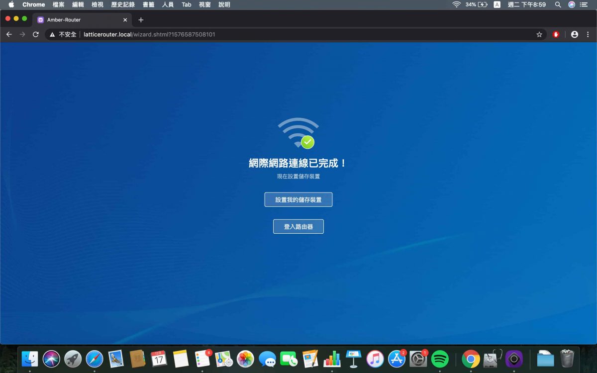The image size is (597, 373).
Task: Launch Siri from the Dock
Action: point(51,359)
